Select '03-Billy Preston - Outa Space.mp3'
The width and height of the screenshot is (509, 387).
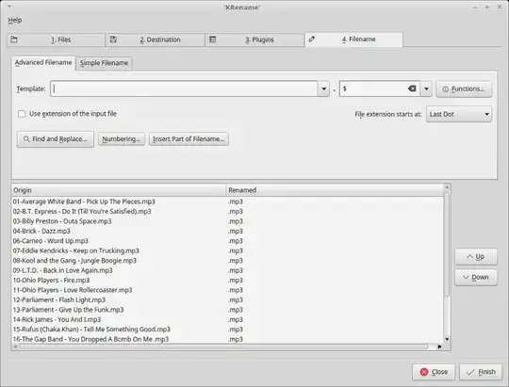point(227,221)
